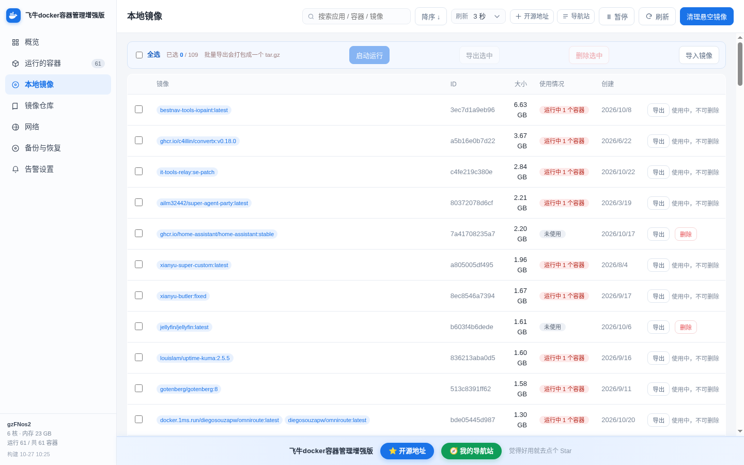Delete the jellyfin/jellyfin:latest image
744x465 pixels.
coord(686,327)
